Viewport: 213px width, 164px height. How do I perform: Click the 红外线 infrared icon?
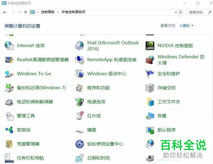click(x=80, y=116)
